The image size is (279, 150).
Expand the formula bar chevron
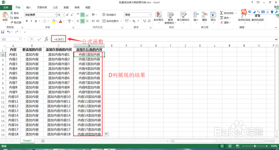(x=276, y=39)
